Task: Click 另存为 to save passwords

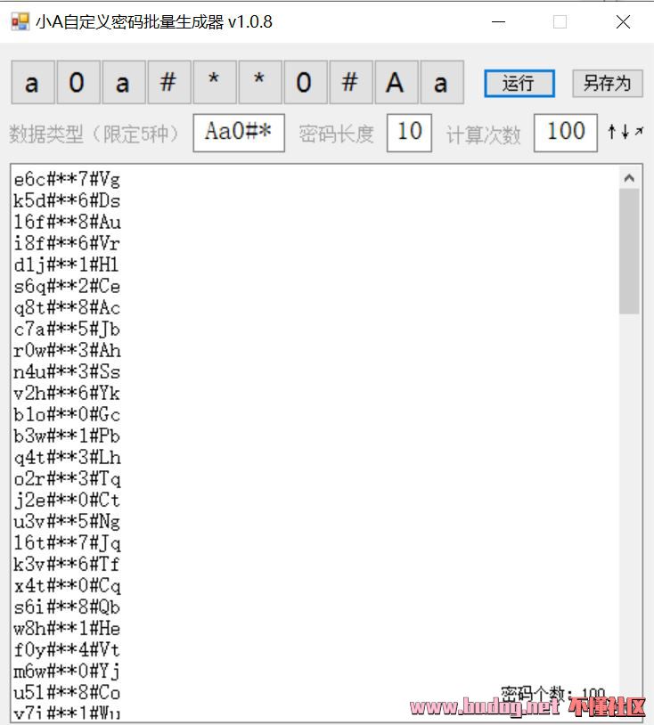Action: coord(607,84)
